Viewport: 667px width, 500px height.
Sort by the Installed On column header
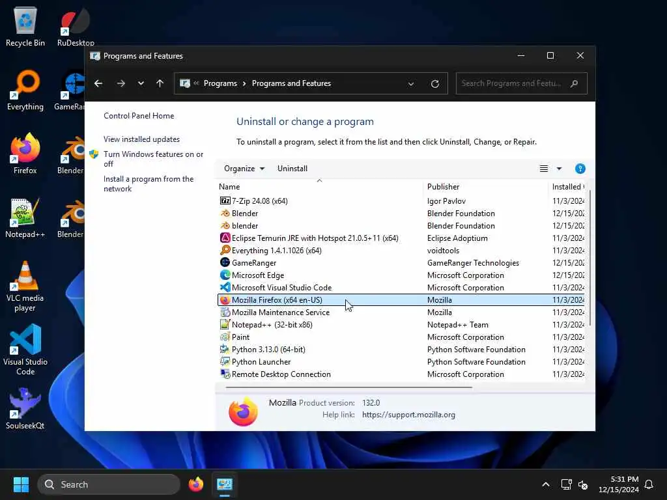[x=567, y=187]
